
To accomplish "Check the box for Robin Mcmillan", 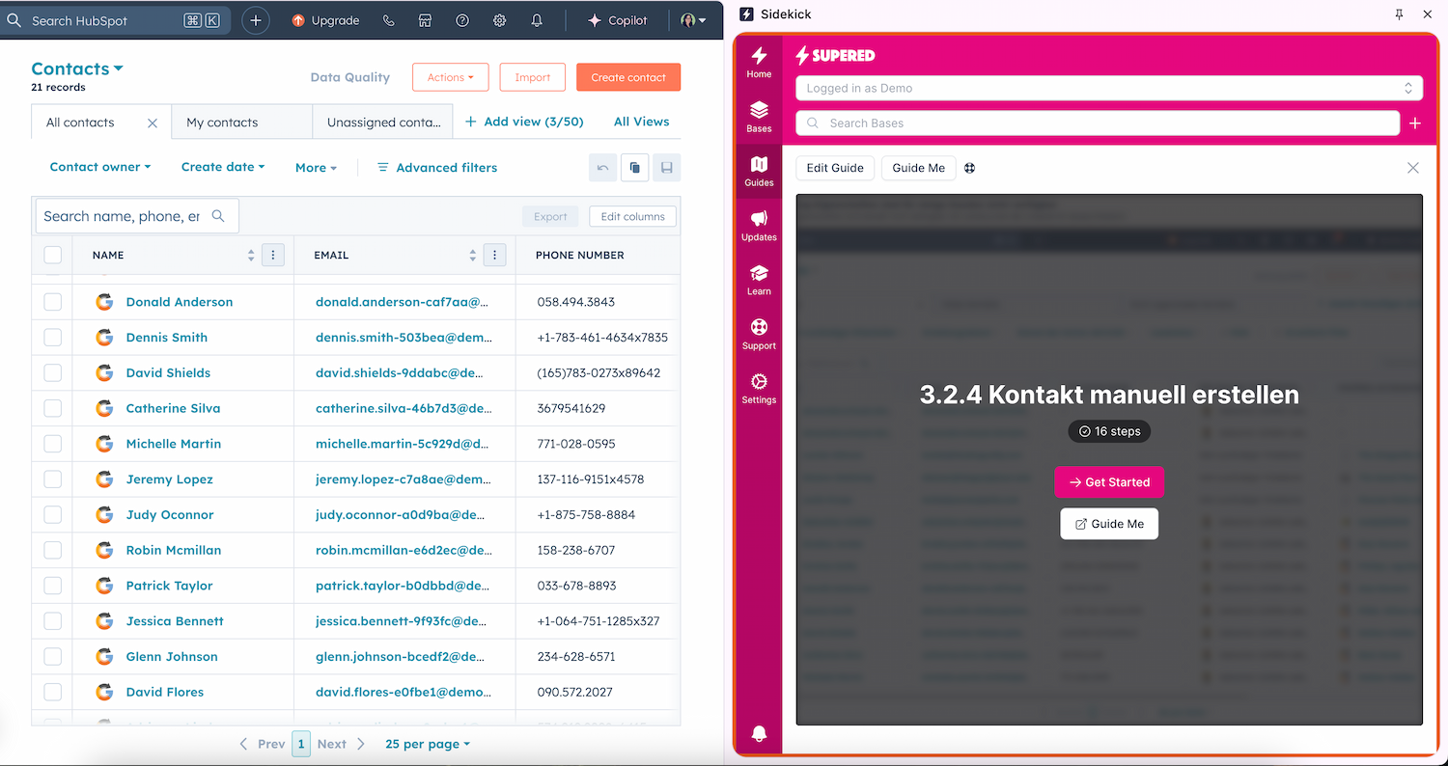I will 52,550.
